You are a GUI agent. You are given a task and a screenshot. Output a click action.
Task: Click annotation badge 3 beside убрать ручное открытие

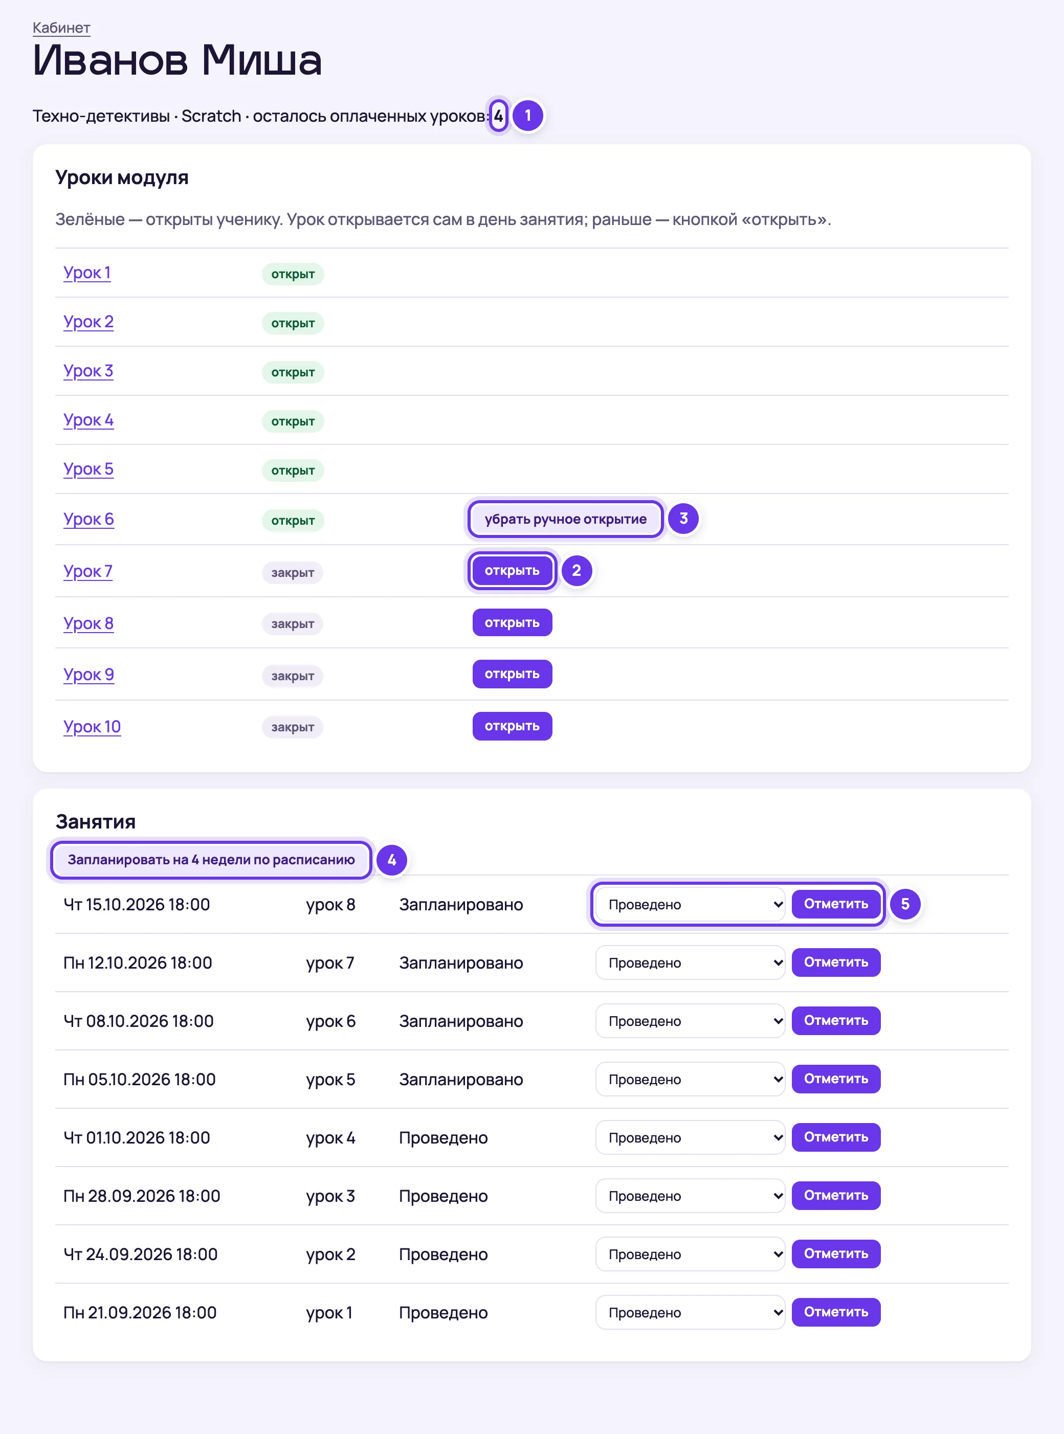pyautogui.click(x=683, y=519)
